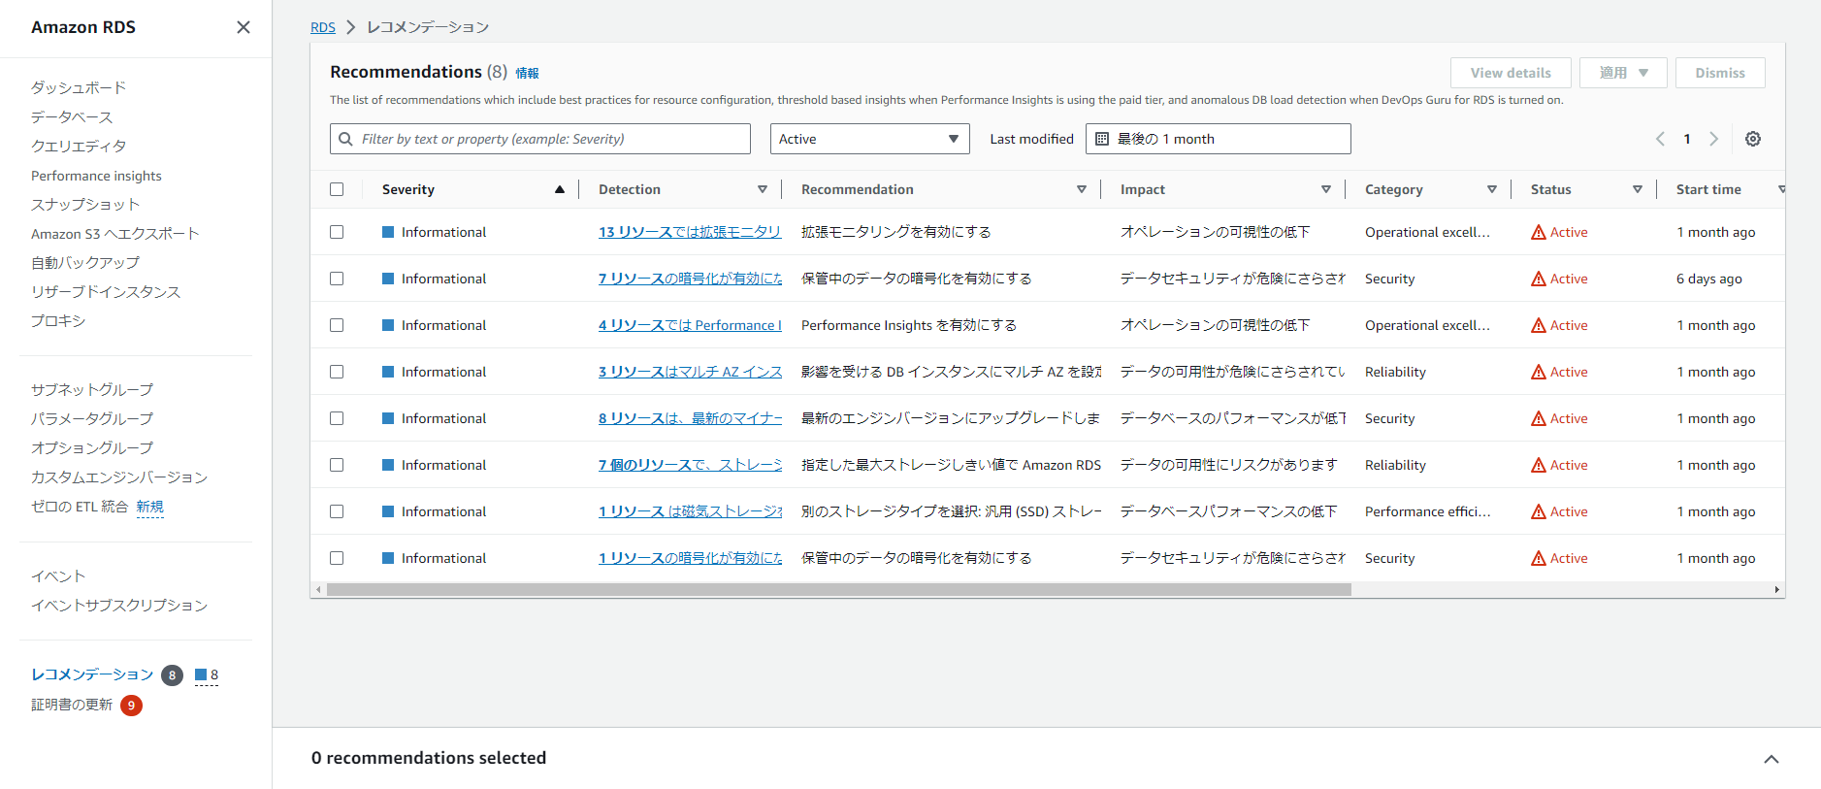Close the Amazon RDS sidebar panel

tap(244, 27)
